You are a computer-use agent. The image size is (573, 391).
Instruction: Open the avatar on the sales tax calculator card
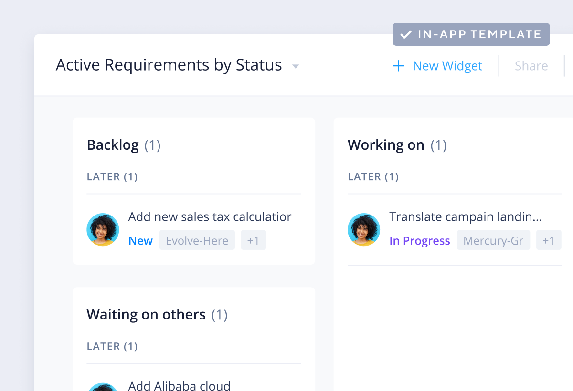click(x=103, y=229)
